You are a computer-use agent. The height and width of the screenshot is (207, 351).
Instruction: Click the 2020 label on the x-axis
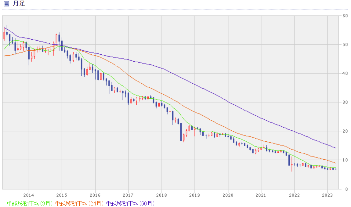coord(228,195)
